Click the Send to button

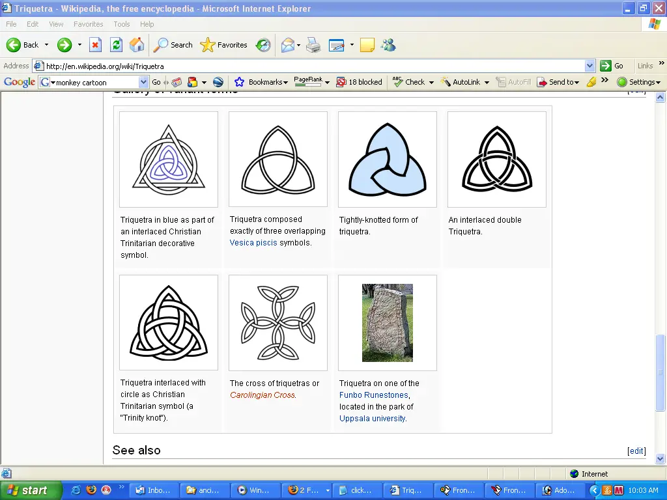click(x=558, y=82)
